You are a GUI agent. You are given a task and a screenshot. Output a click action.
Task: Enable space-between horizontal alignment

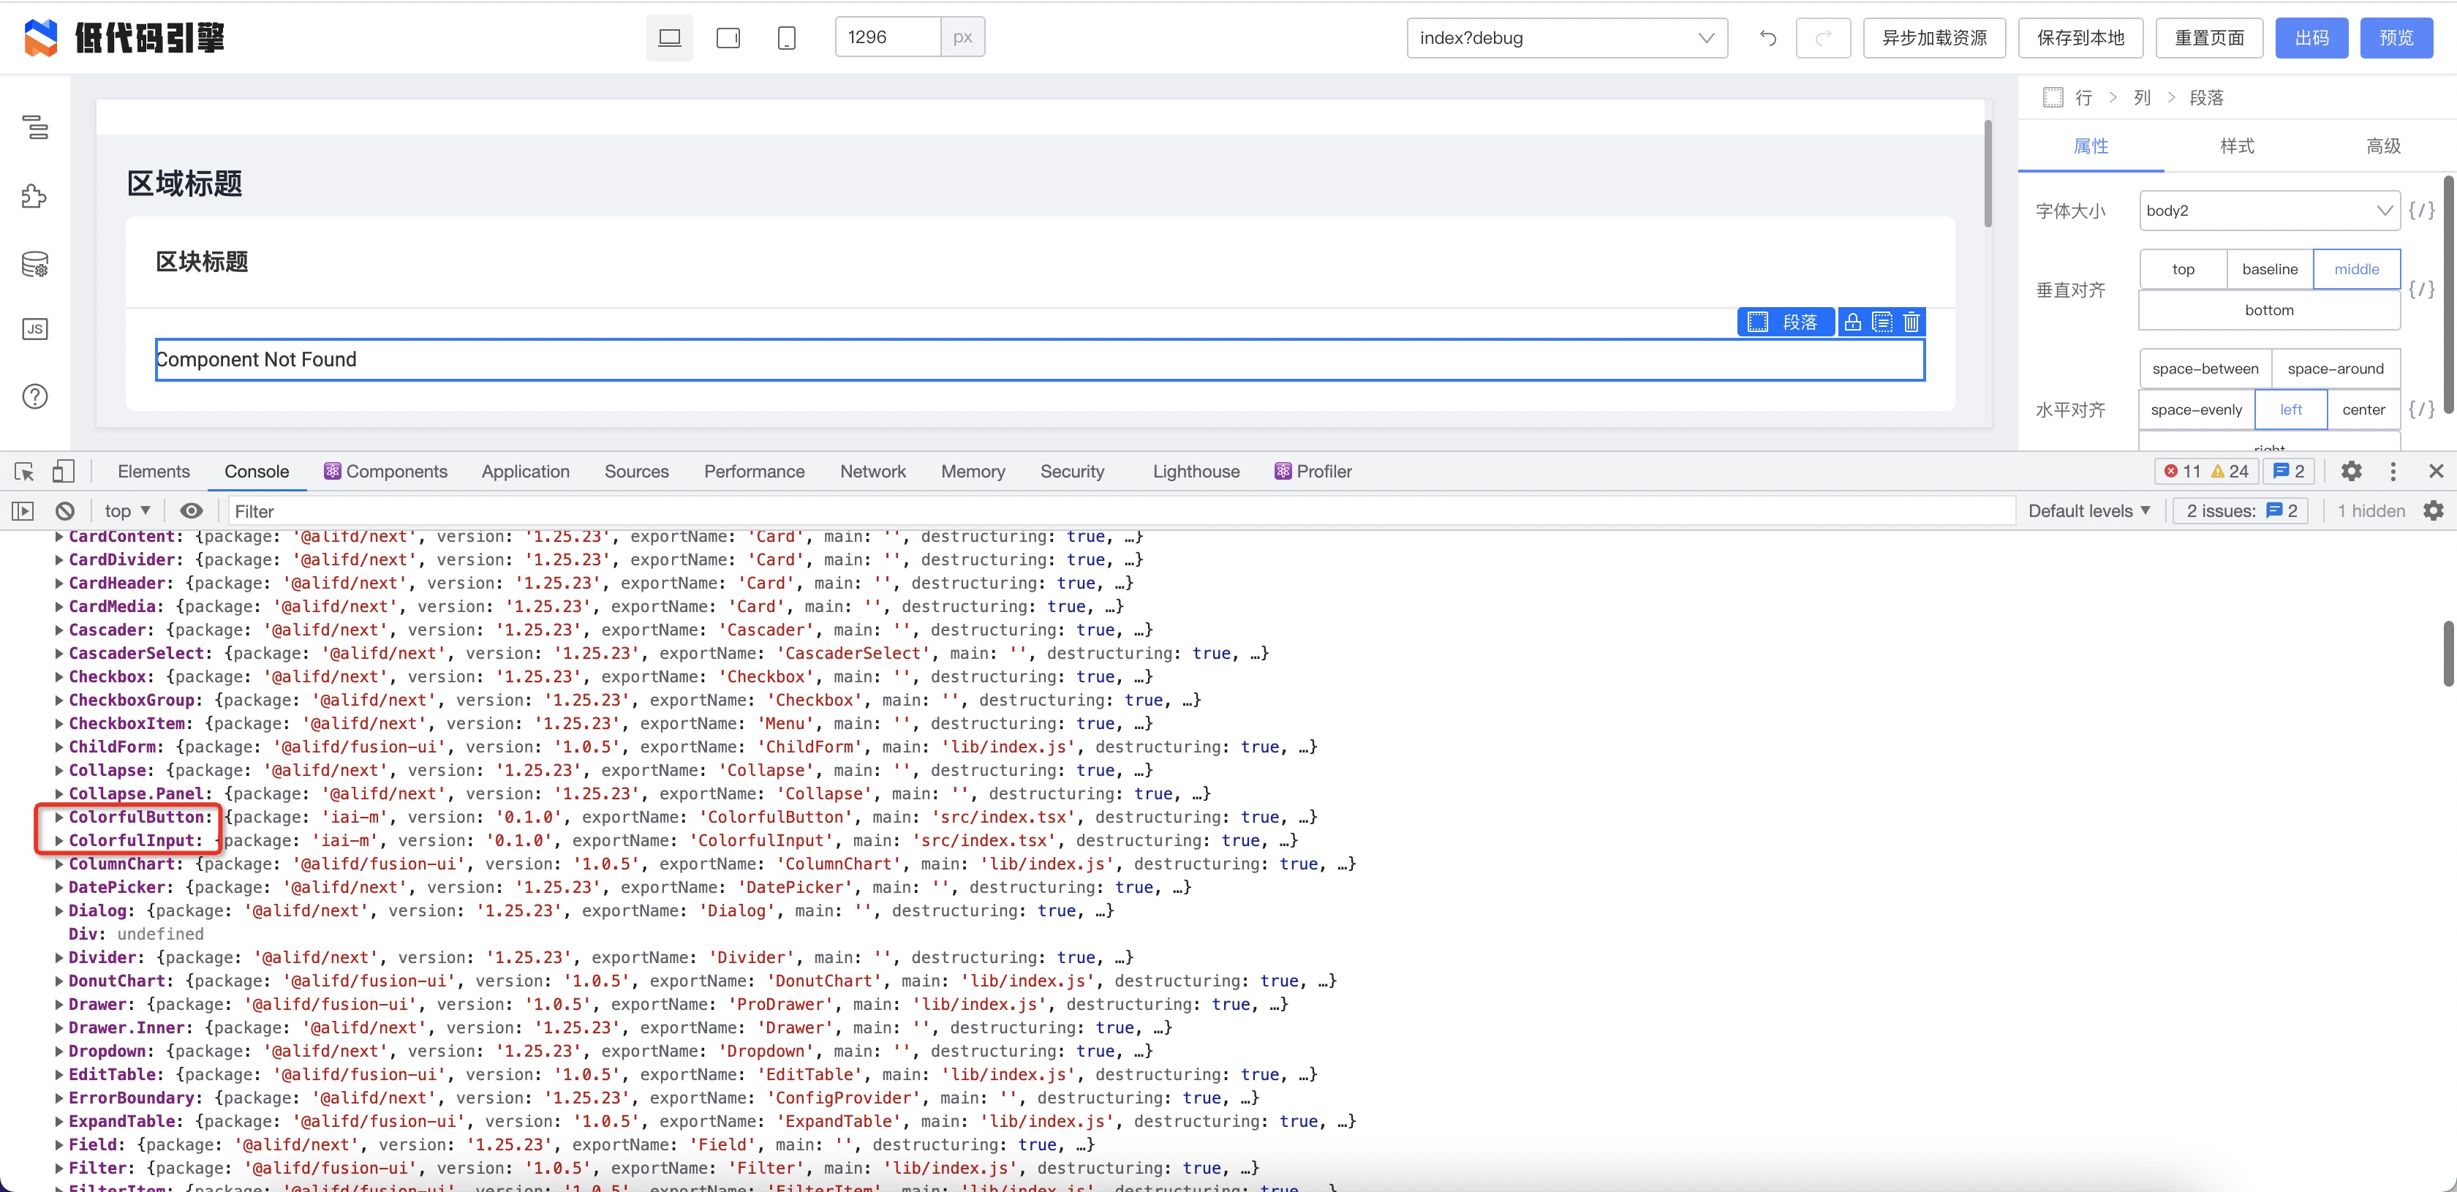click(x=2204, y=368)
